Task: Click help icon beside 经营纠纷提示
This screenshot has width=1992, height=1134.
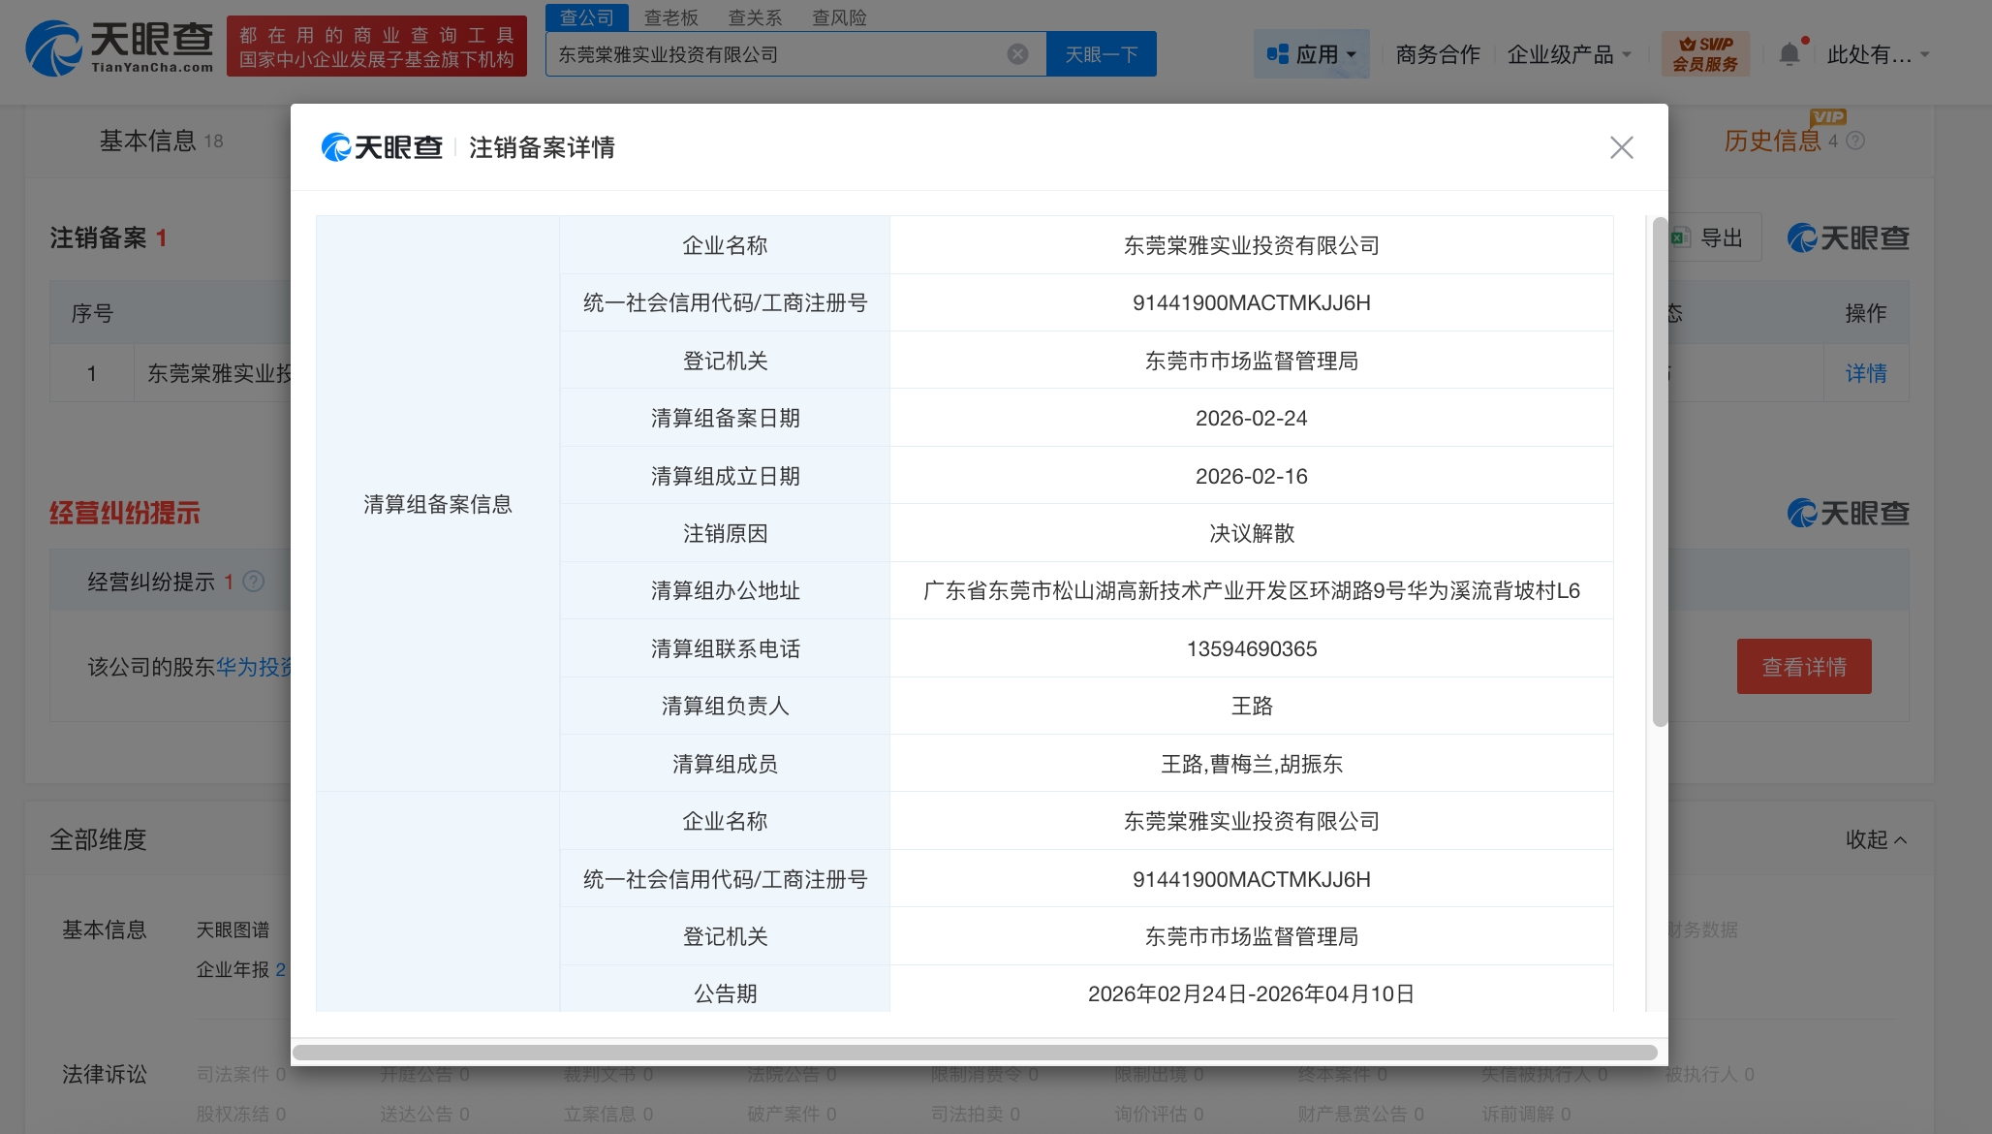Action: click(x=254, y=582)
